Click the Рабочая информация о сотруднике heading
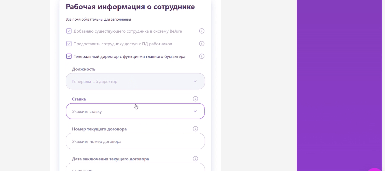 [130, 7]
